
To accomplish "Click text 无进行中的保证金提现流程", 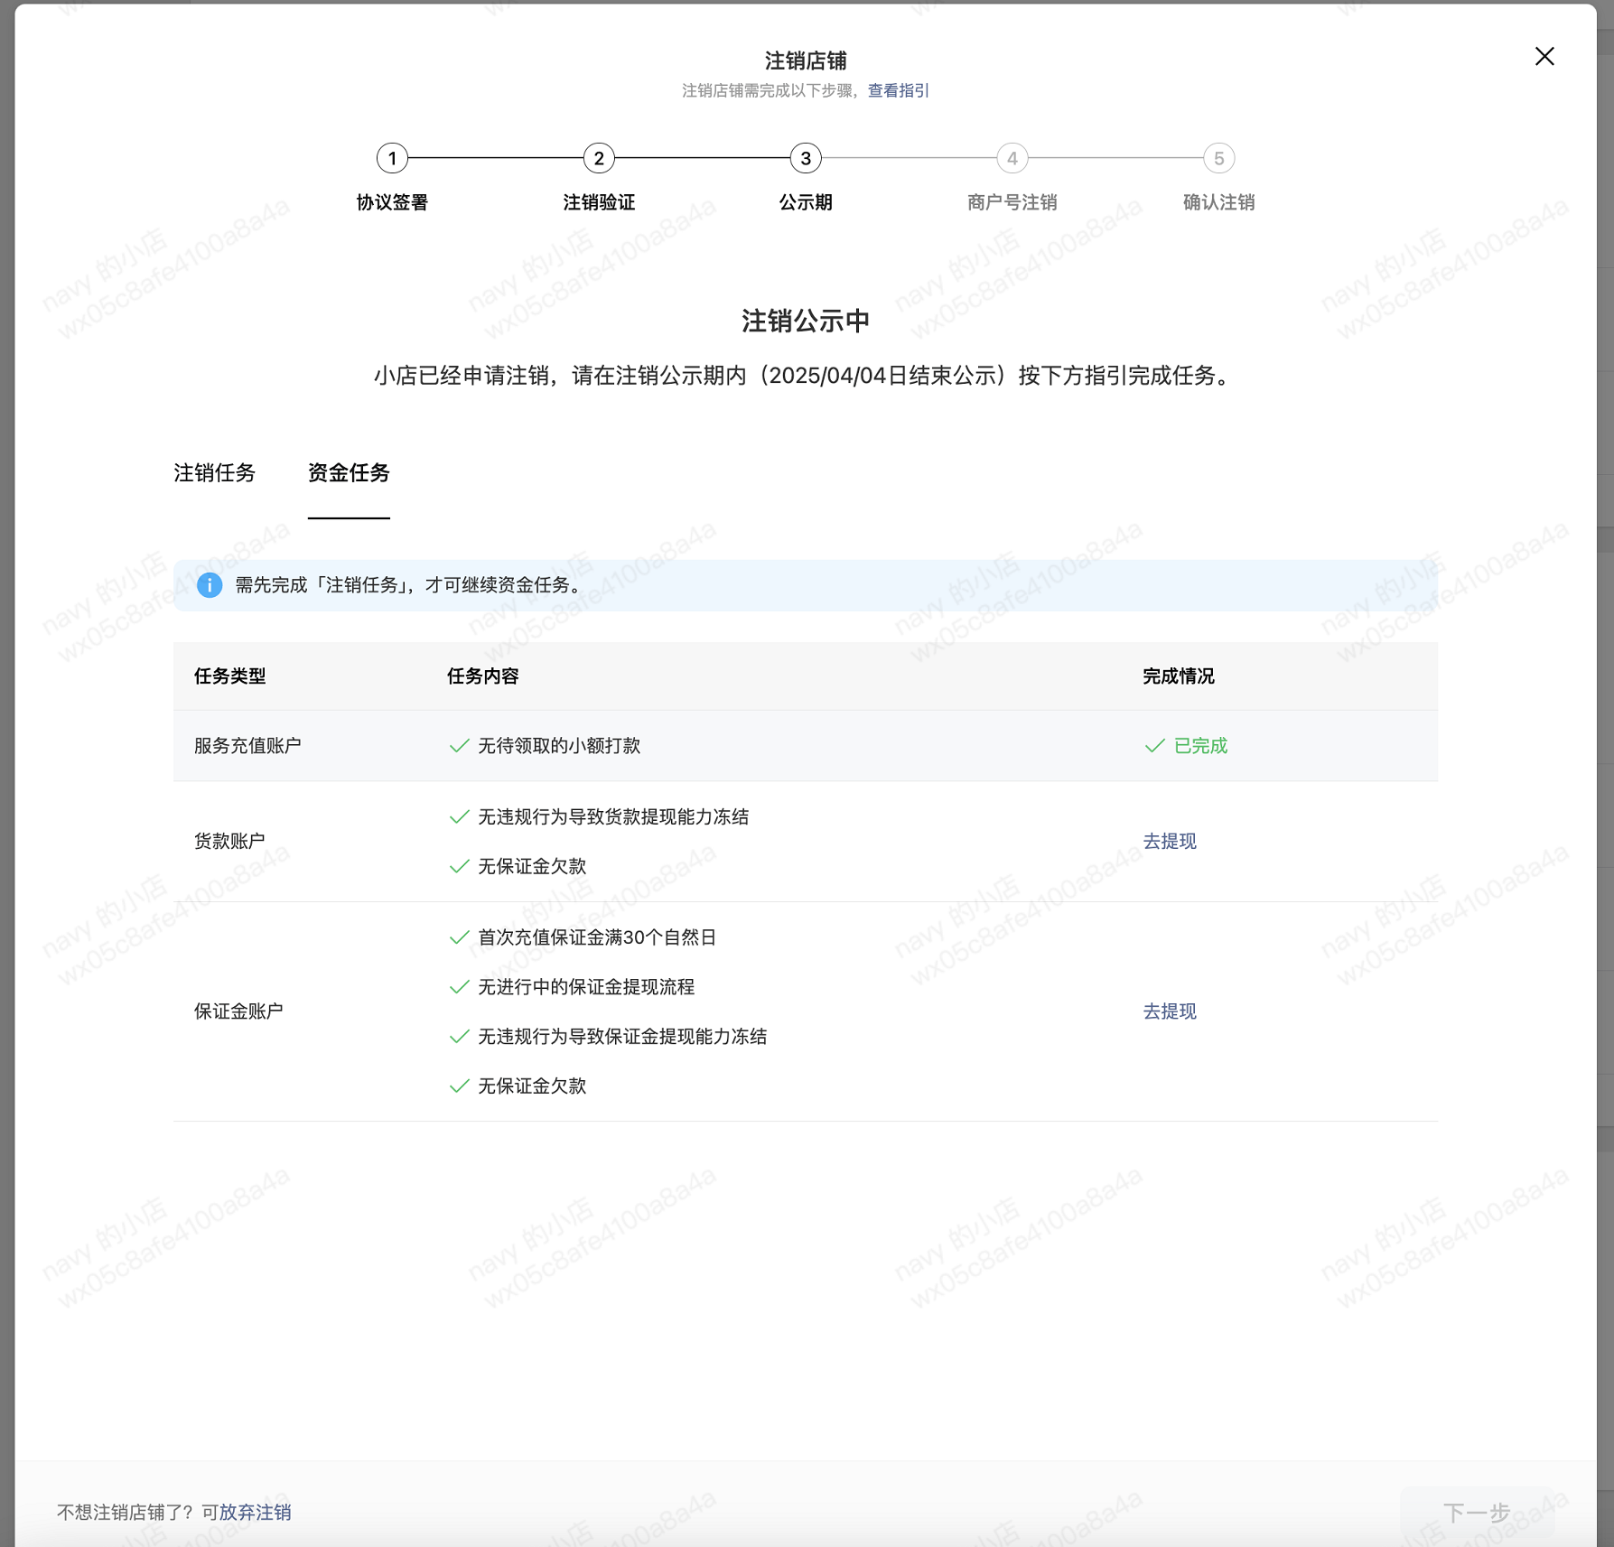I will coord(586,987).
